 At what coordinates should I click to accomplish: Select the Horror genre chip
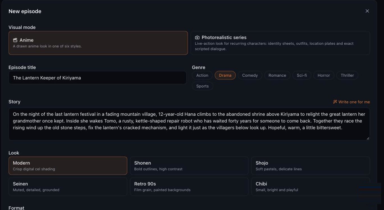(324, 75)
